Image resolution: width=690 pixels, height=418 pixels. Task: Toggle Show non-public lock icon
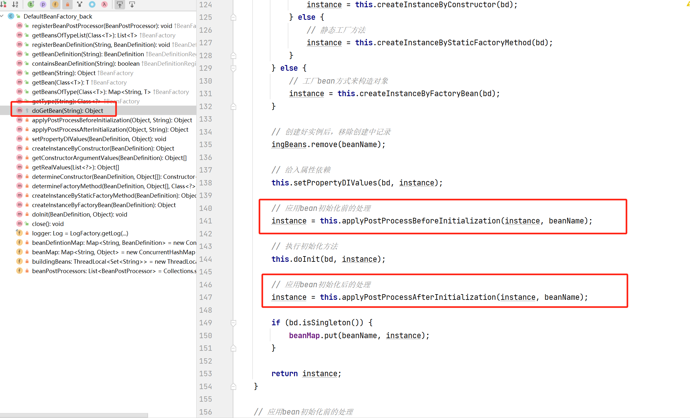(x=67, y=4)
